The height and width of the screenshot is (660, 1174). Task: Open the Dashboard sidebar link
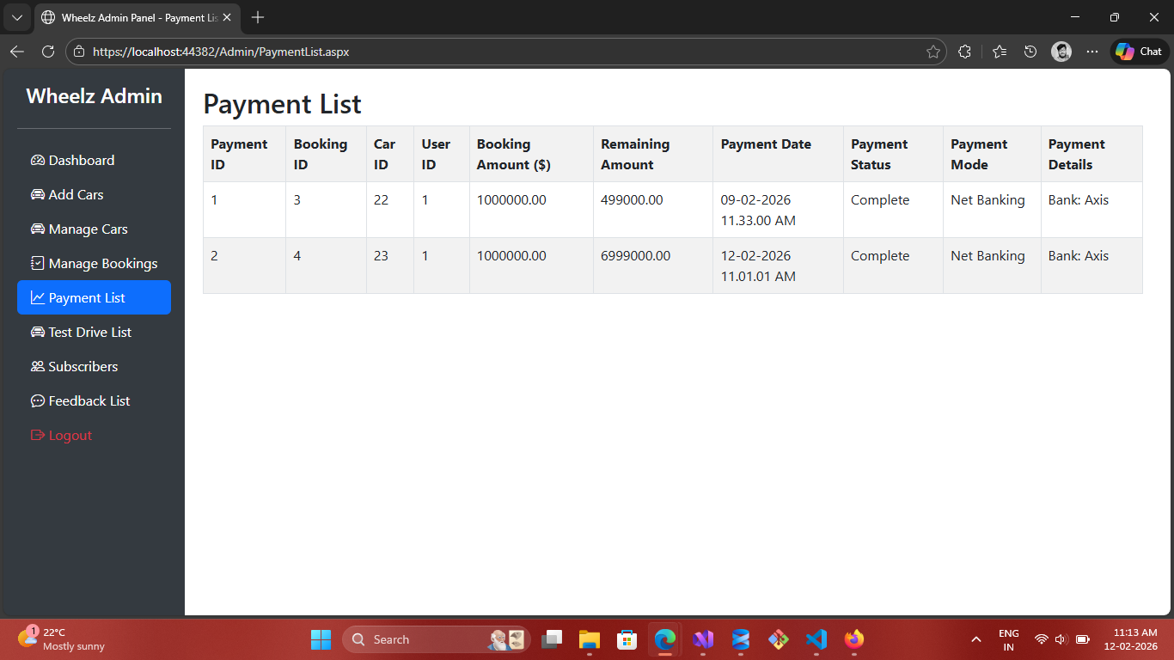[x=82, y=161]
